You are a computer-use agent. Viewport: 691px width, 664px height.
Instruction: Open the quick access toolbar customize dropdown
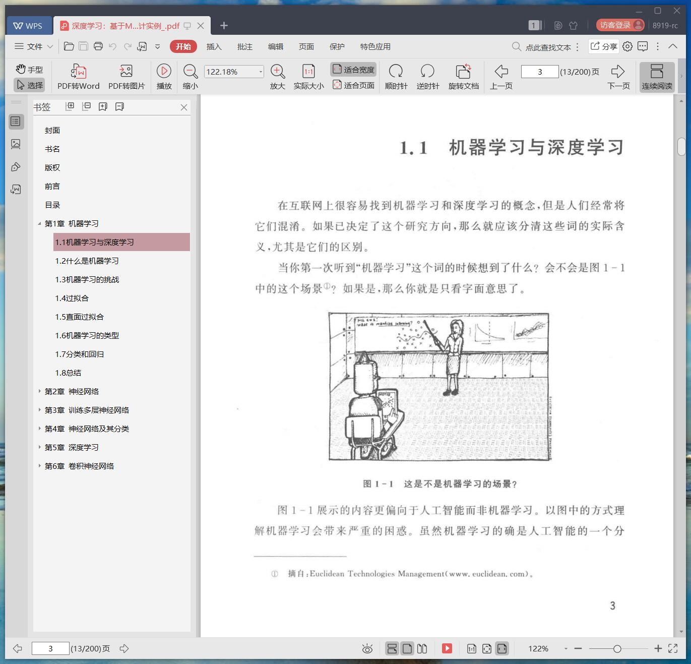click(x=157, y=46)
